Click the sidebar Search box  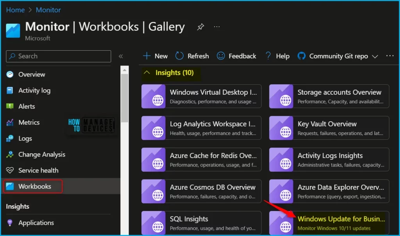tap(59, 56)
